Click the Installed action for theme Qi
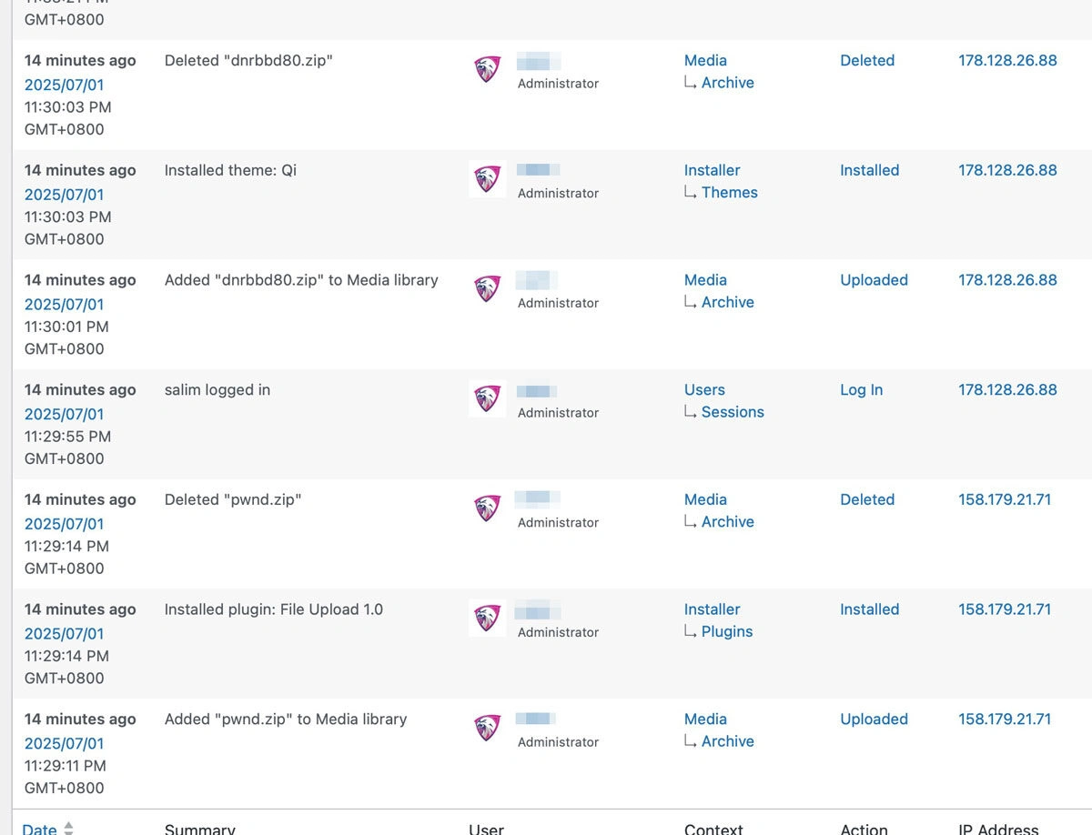This screenshot has height=835, width=1092. pyautogui.click(x=869, y=170)
